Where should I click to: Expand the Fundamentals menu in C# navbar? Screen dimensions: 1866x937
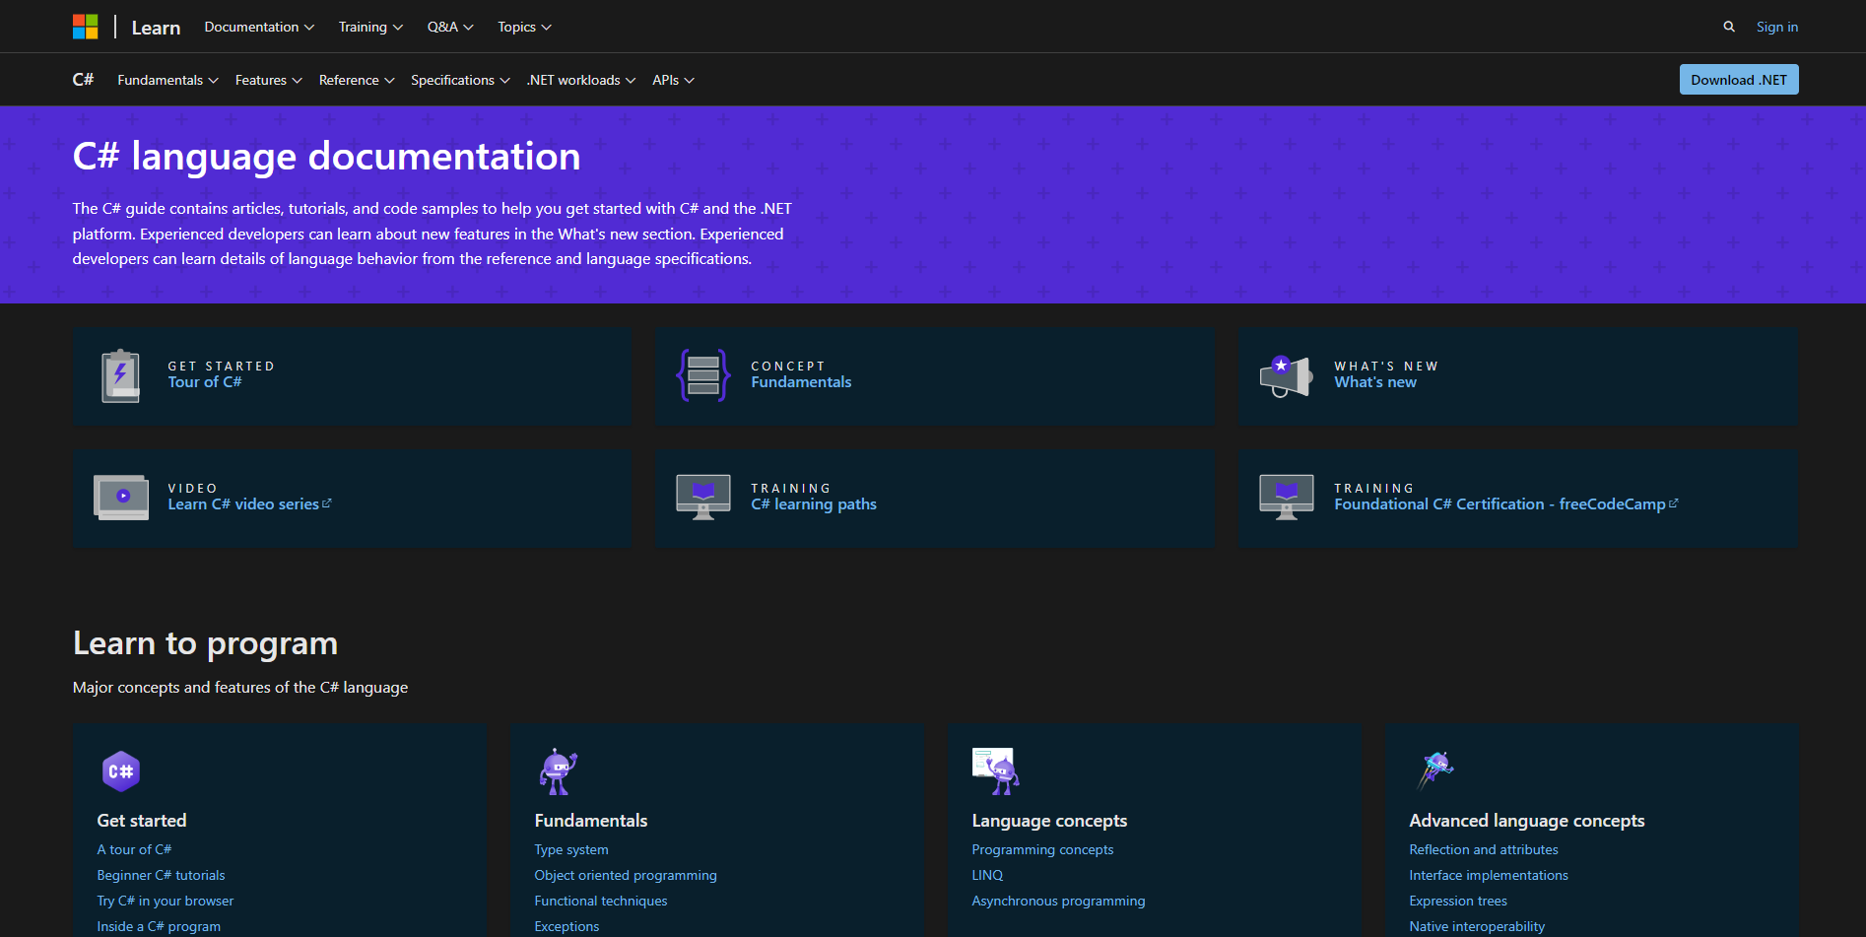pos(167,80)
